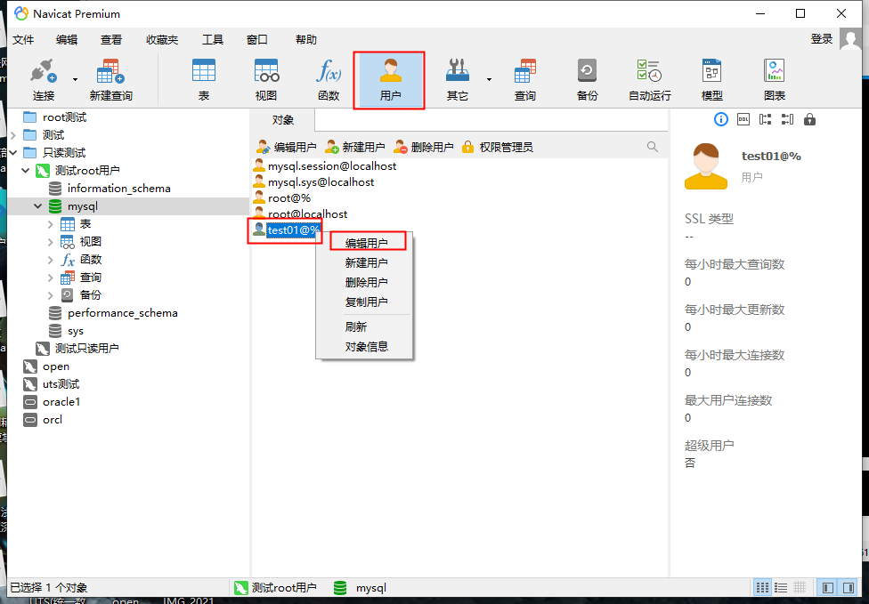This screenshot has width=869, height=604.
Task: Expand the 表 node under mysql
Action: point(50,224)
